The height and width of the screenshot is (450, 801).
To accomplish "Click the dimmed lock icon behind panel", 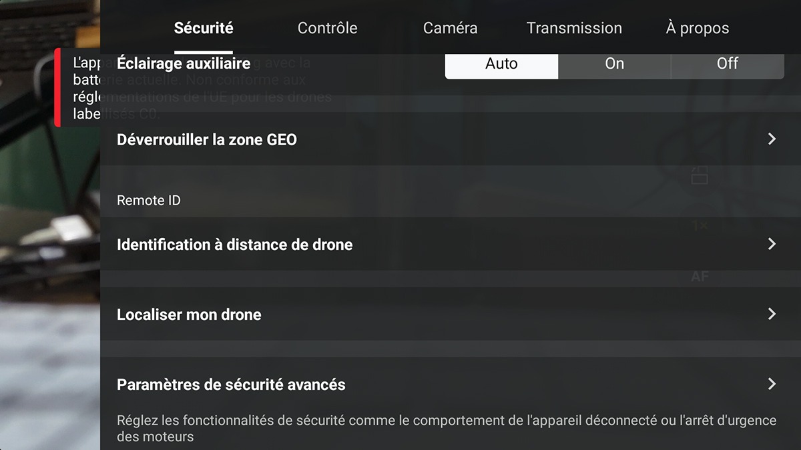I will pos(700,176).
